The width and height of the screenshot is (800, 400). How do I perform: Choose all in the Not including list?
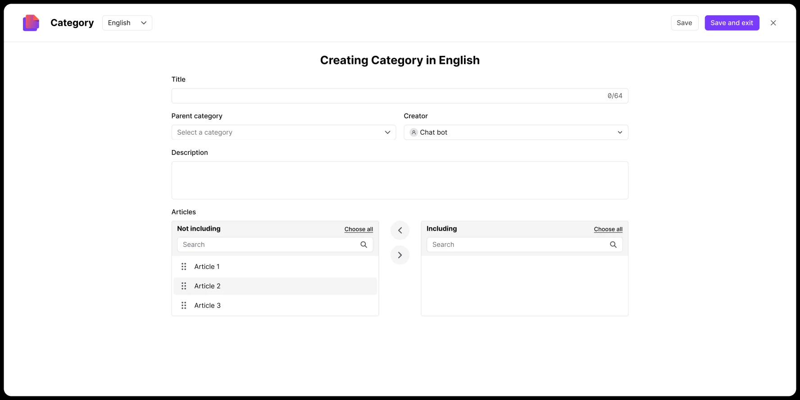click(359, 229)
